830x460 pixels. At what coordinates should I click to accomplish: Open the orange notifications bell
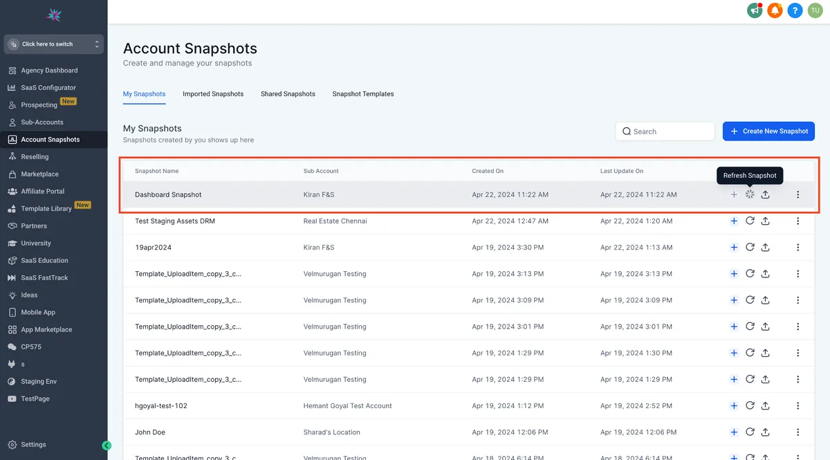click(775, 10)
